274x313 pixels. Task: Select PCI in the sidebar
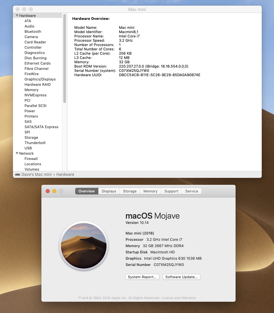coord(27,100)
